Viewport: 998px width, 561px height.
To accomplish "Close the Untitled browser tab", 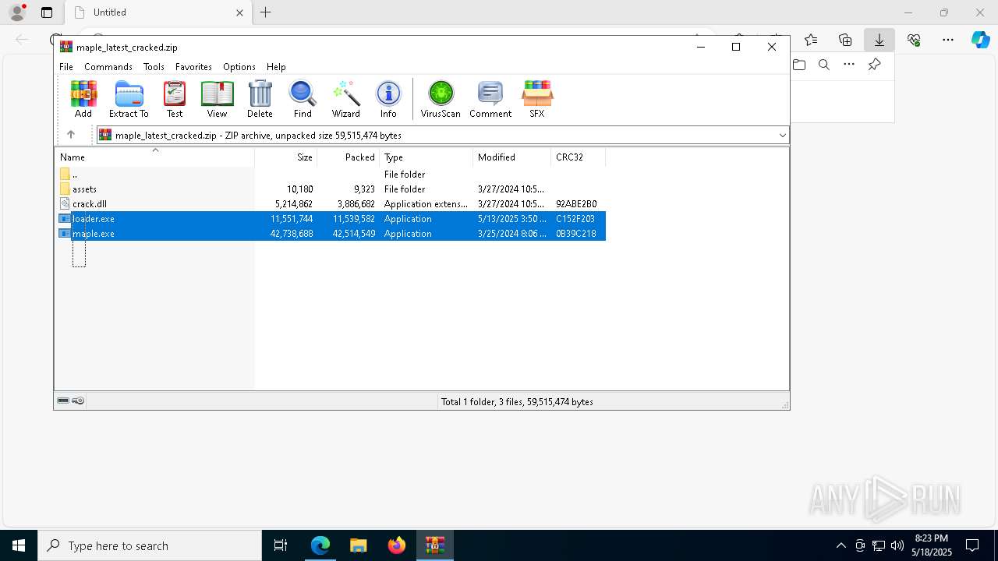I will [x=240, y=12].
